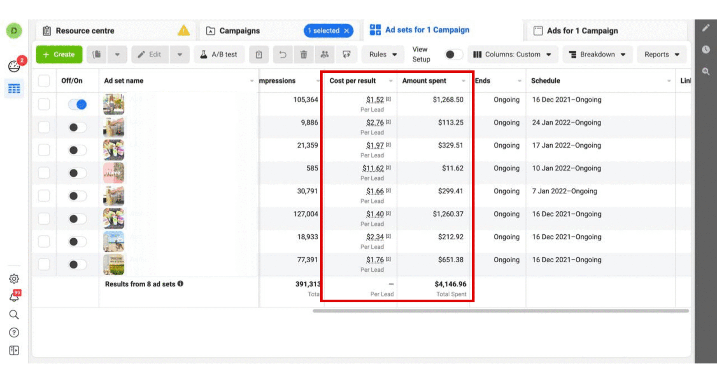Click the magnifier search icon in left sidebar
This screenshot has width=717, height=383.
click(14, 314)
